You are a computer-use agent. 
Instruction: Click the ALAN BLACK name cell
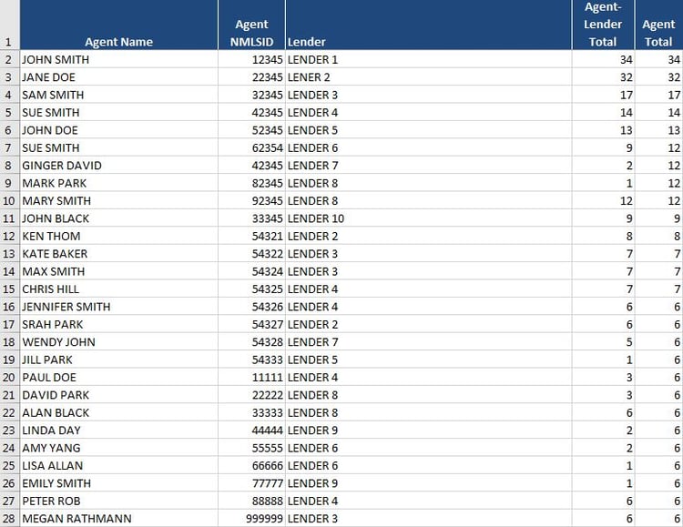pos(118,412)
